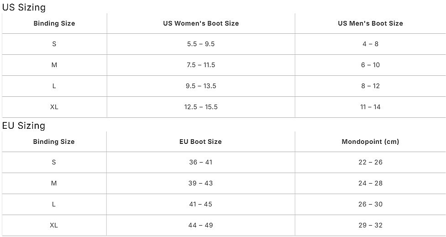Click the US Sizing heading
446x237 pixels.
pos(24,7)
